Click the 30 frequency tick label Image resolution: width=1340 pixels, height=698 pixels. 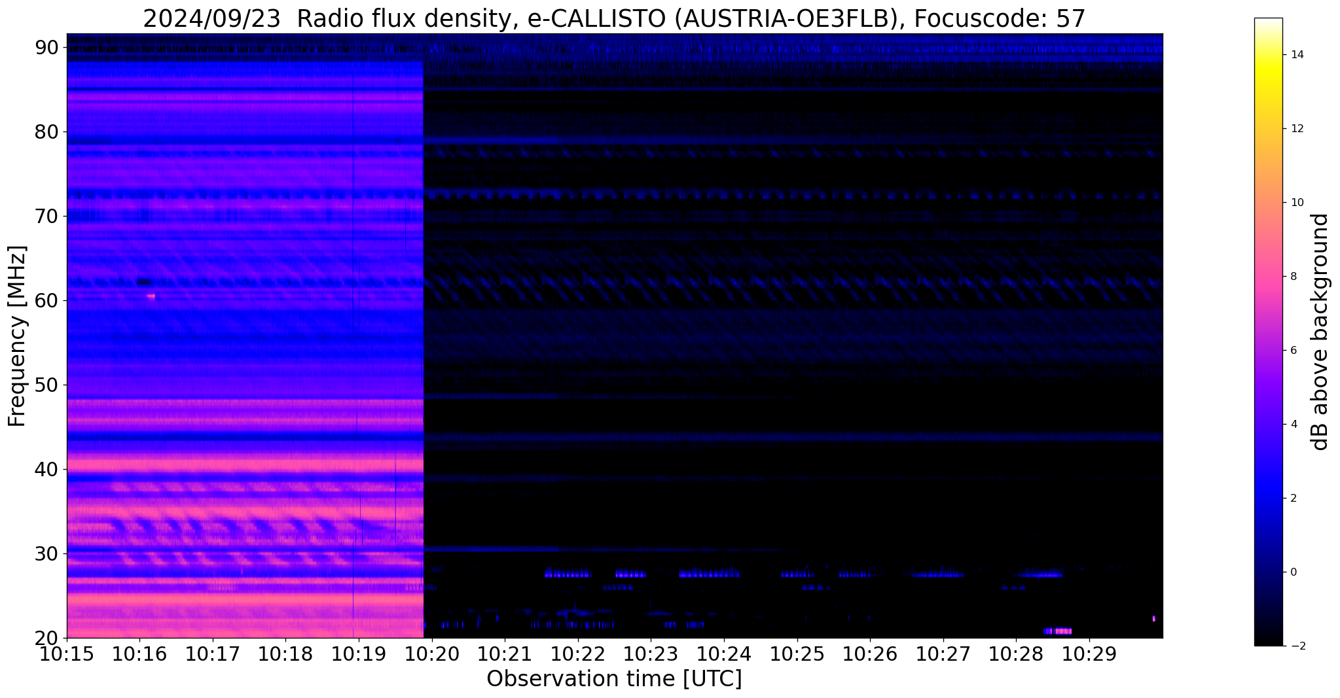[x=47, y=553]
